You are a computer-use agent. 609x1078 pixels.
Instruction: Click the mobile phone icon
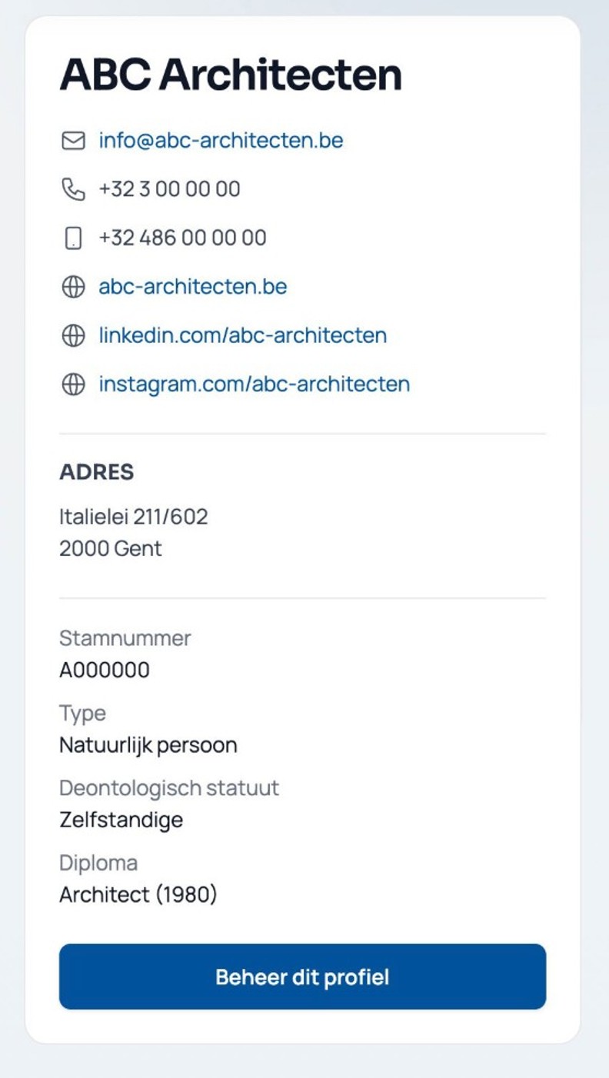point(73,238)
